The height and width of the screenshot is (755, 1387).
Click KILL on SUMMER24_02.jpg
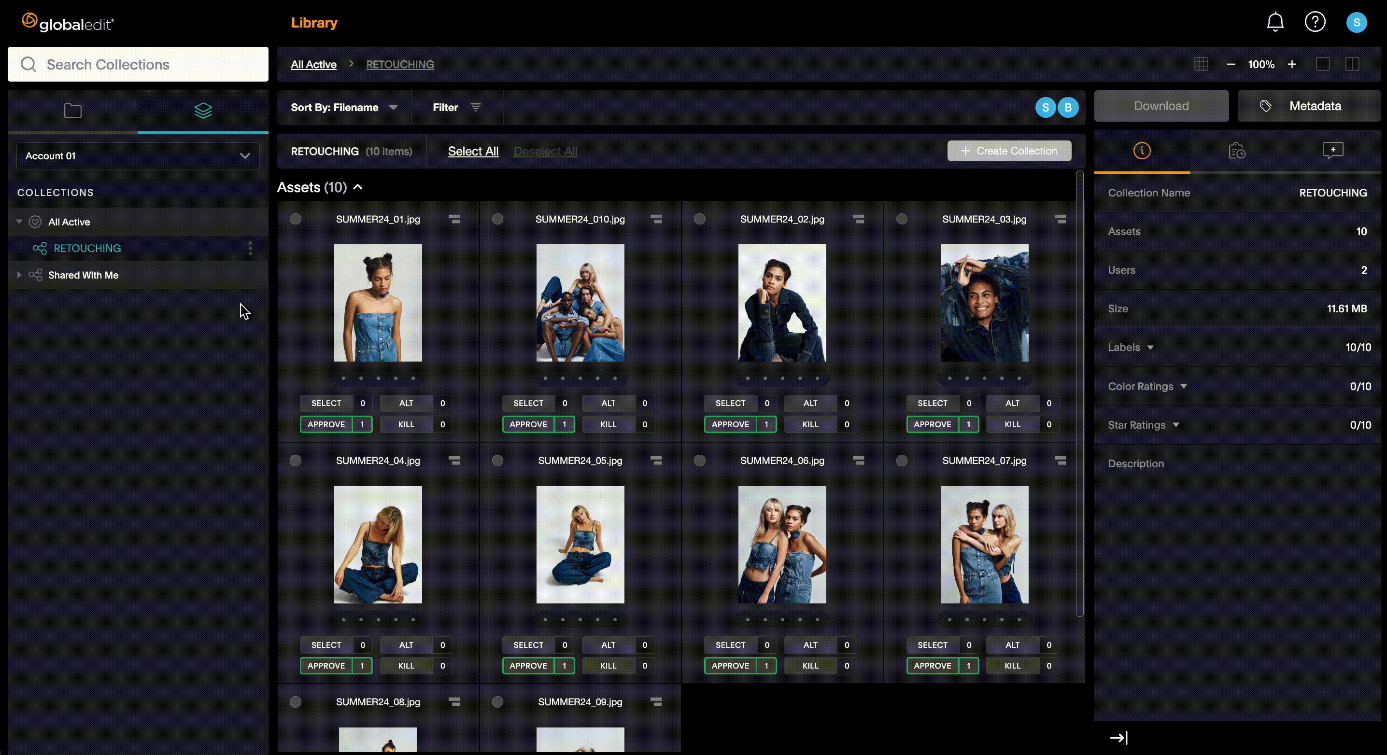tap(810, 424)
